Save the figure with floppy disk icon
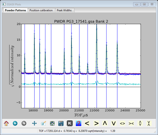This screenshot has height=135, width=158. pyautogui.click(x=61, y=123)
